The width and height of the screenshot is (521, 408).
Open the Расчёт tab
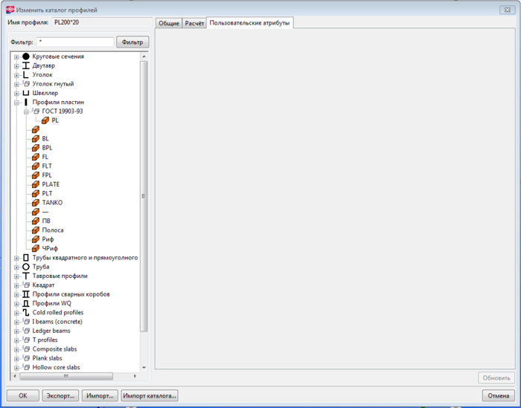pos(194,23)
